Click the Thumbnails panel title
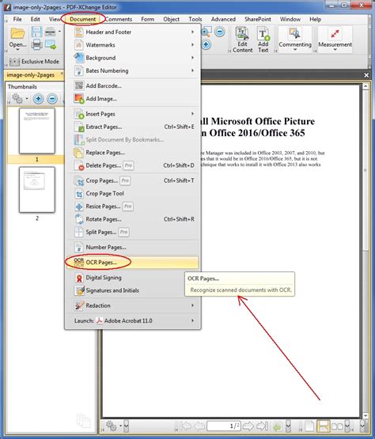This screenshot has width=375, height=439. pyautogui.click(x=22, y=87)
